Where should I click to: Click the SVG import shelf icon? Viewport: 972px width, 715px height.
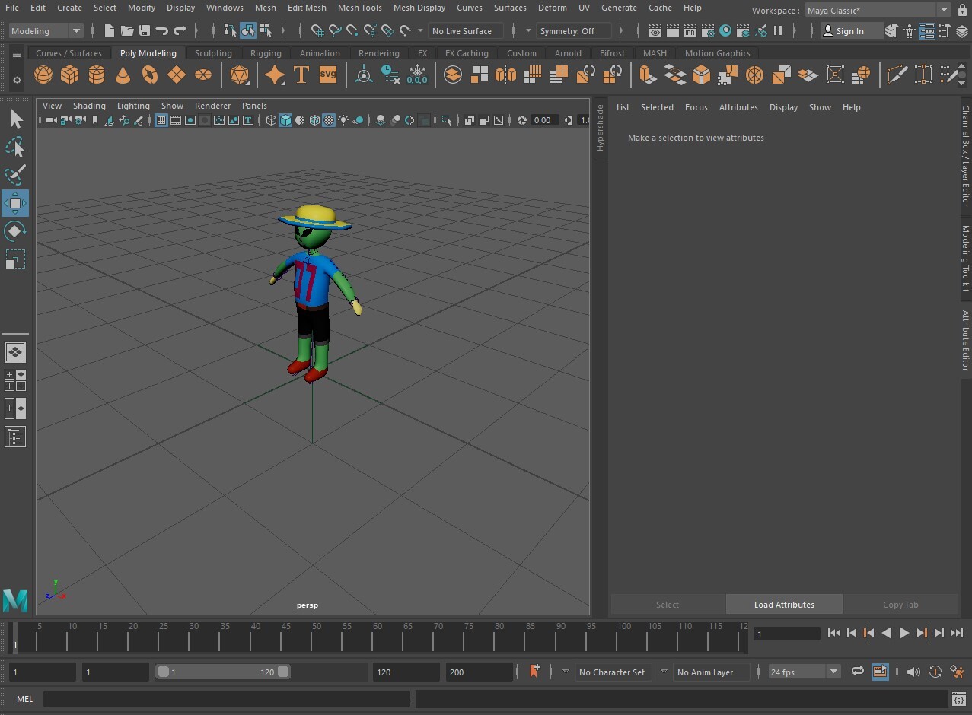pyautogui.click(x=327, y=75)
